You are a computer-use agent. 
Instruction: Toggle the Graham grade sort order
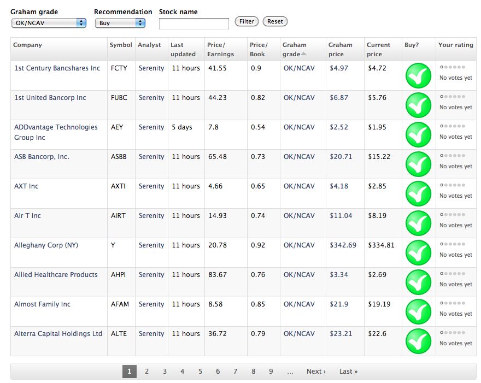point(295,49)
